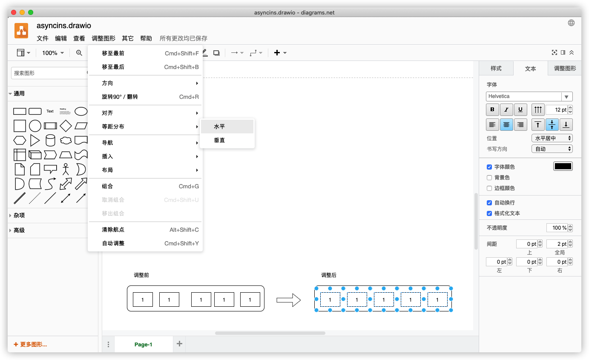Enable the 背景色 checkbox
Screen dimensions: 589x360
489,178
